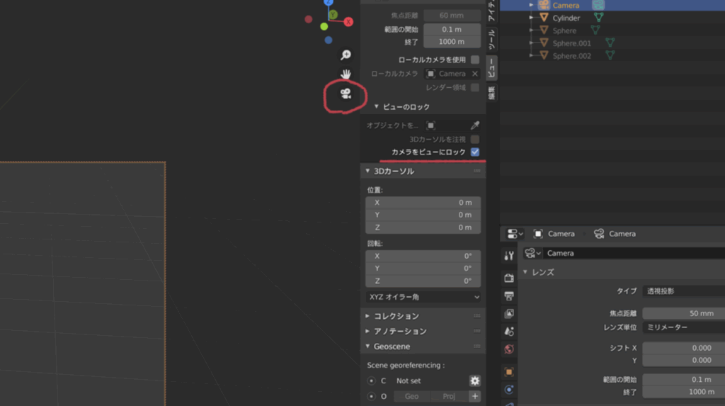Click the Geoscene settings gear icon

(475, 380)
